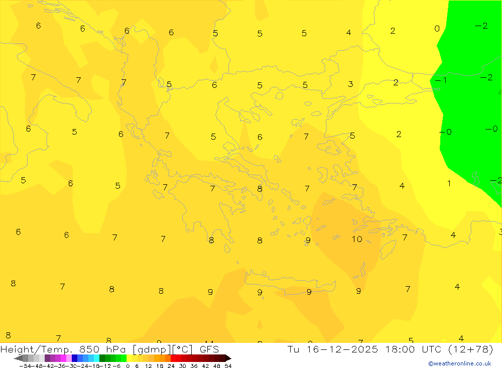Select the "[gdmp]" unit label
502x368 pixels.
click(x=152, y=350)
